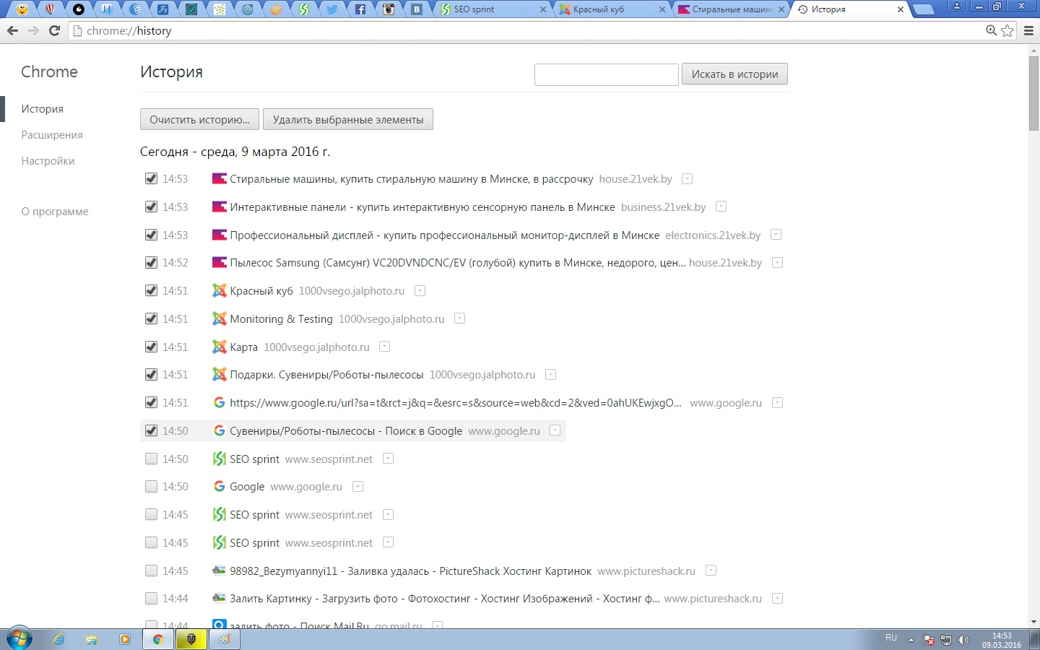Click Удалить выбранные элементы button
Viewport: 1040px width, 650px height.
click(x=348, y=119)
